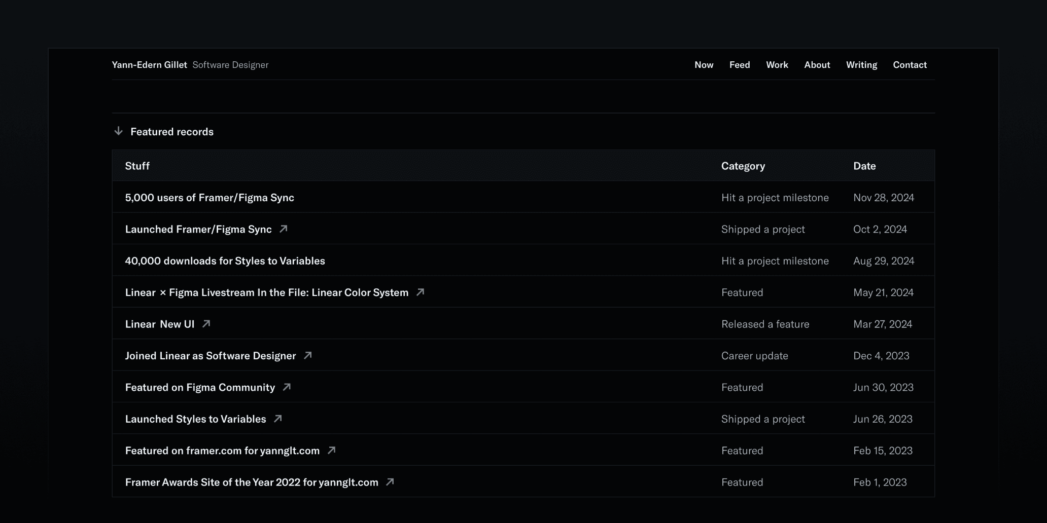Open Launched Styles to Variables link
This screenshot has width=1047, height=523.
tap(196, 419)
